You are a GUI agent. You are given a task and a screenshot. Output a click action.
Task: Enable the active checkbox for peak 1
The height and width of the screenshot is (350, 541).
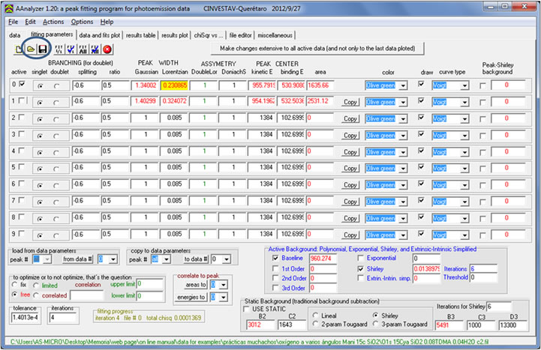tap(20, 101)
